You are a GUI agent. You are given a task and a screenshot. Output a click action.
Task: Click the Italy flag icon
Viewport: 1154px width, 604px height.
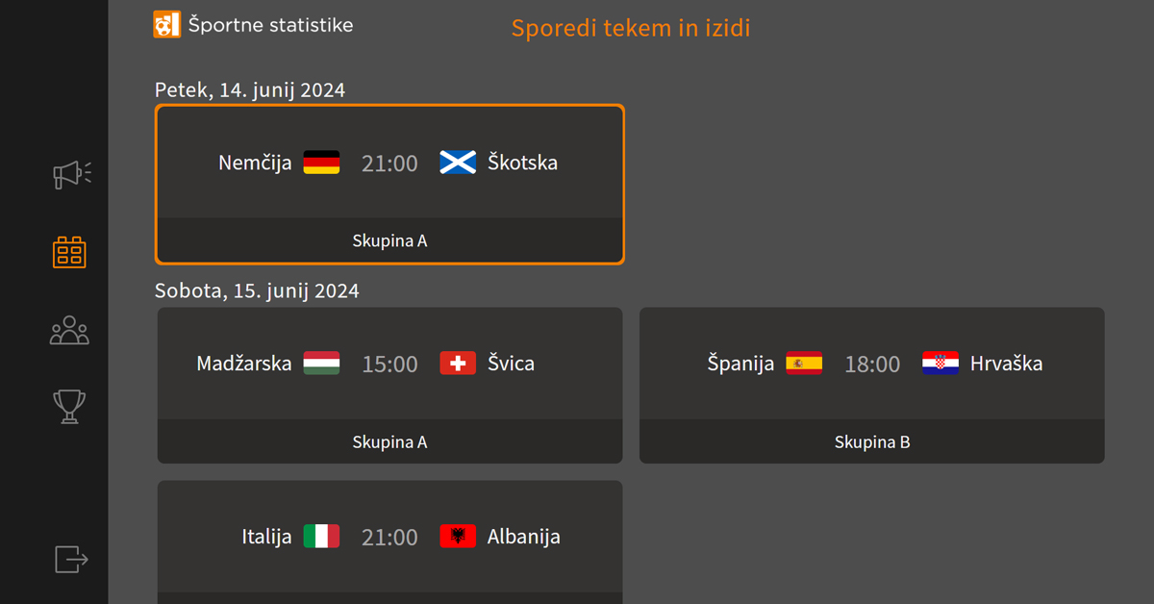(321, 537)
